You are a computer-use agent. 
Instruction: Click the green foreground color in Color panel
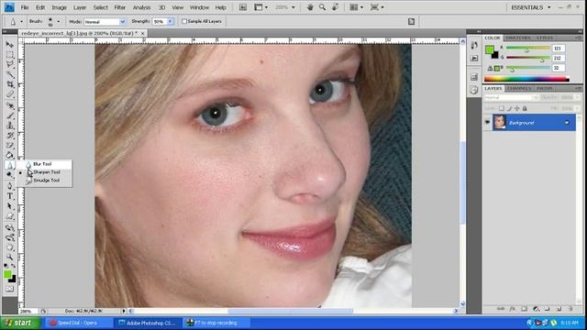pyautogui.click(x=489, y=49)
